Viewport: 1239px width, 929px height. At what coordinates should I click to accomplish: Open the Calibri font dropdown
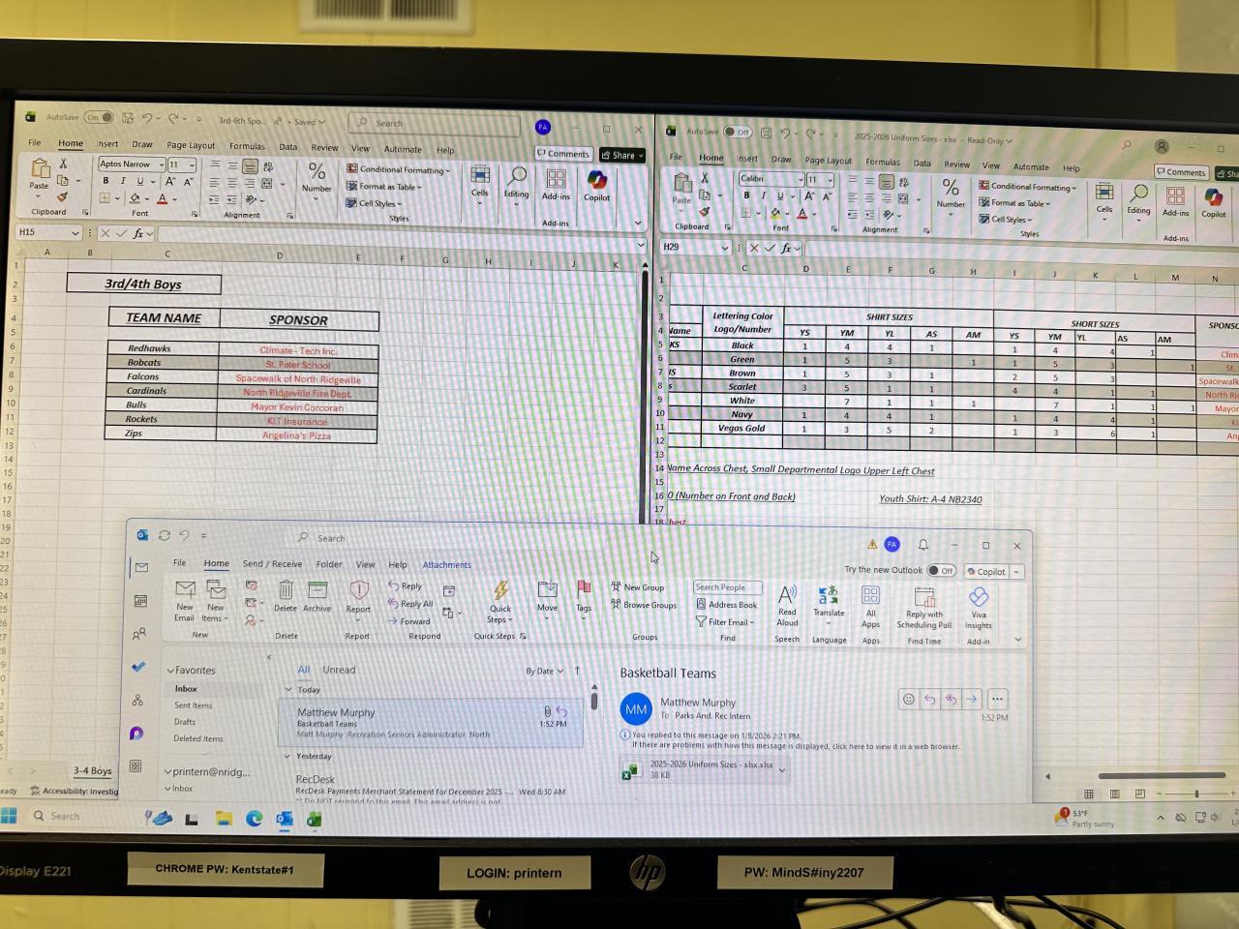[x=801, y=179]
